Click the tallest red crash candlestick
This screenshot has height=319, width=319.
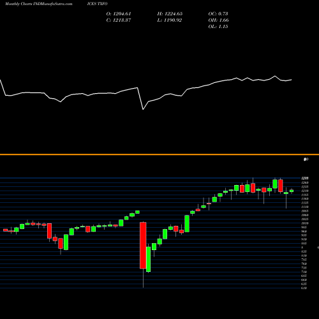143,246
